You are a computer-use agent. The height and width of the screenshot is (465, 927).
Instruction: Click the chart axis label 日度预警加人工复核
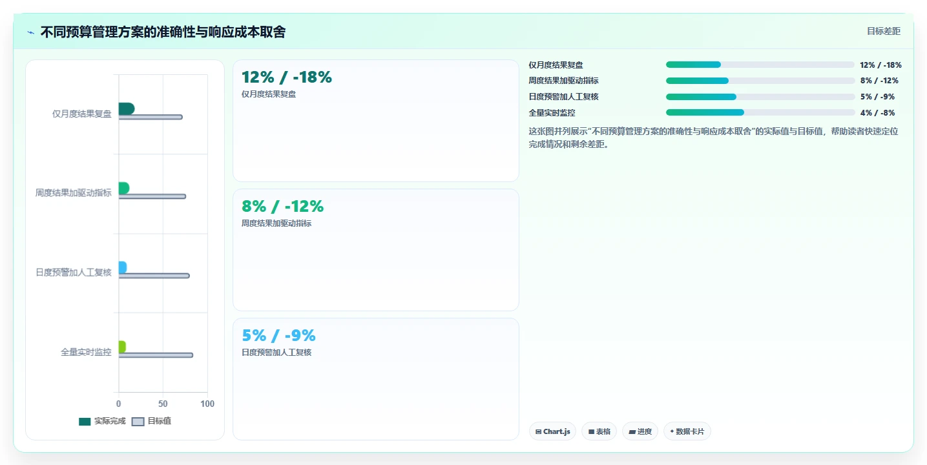point(74,273)
